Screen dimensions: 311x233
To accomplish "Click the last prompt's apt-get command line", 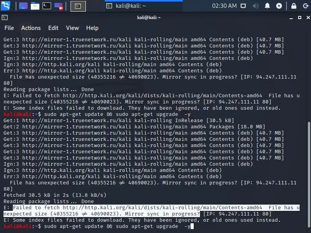I will coord(117,226).
